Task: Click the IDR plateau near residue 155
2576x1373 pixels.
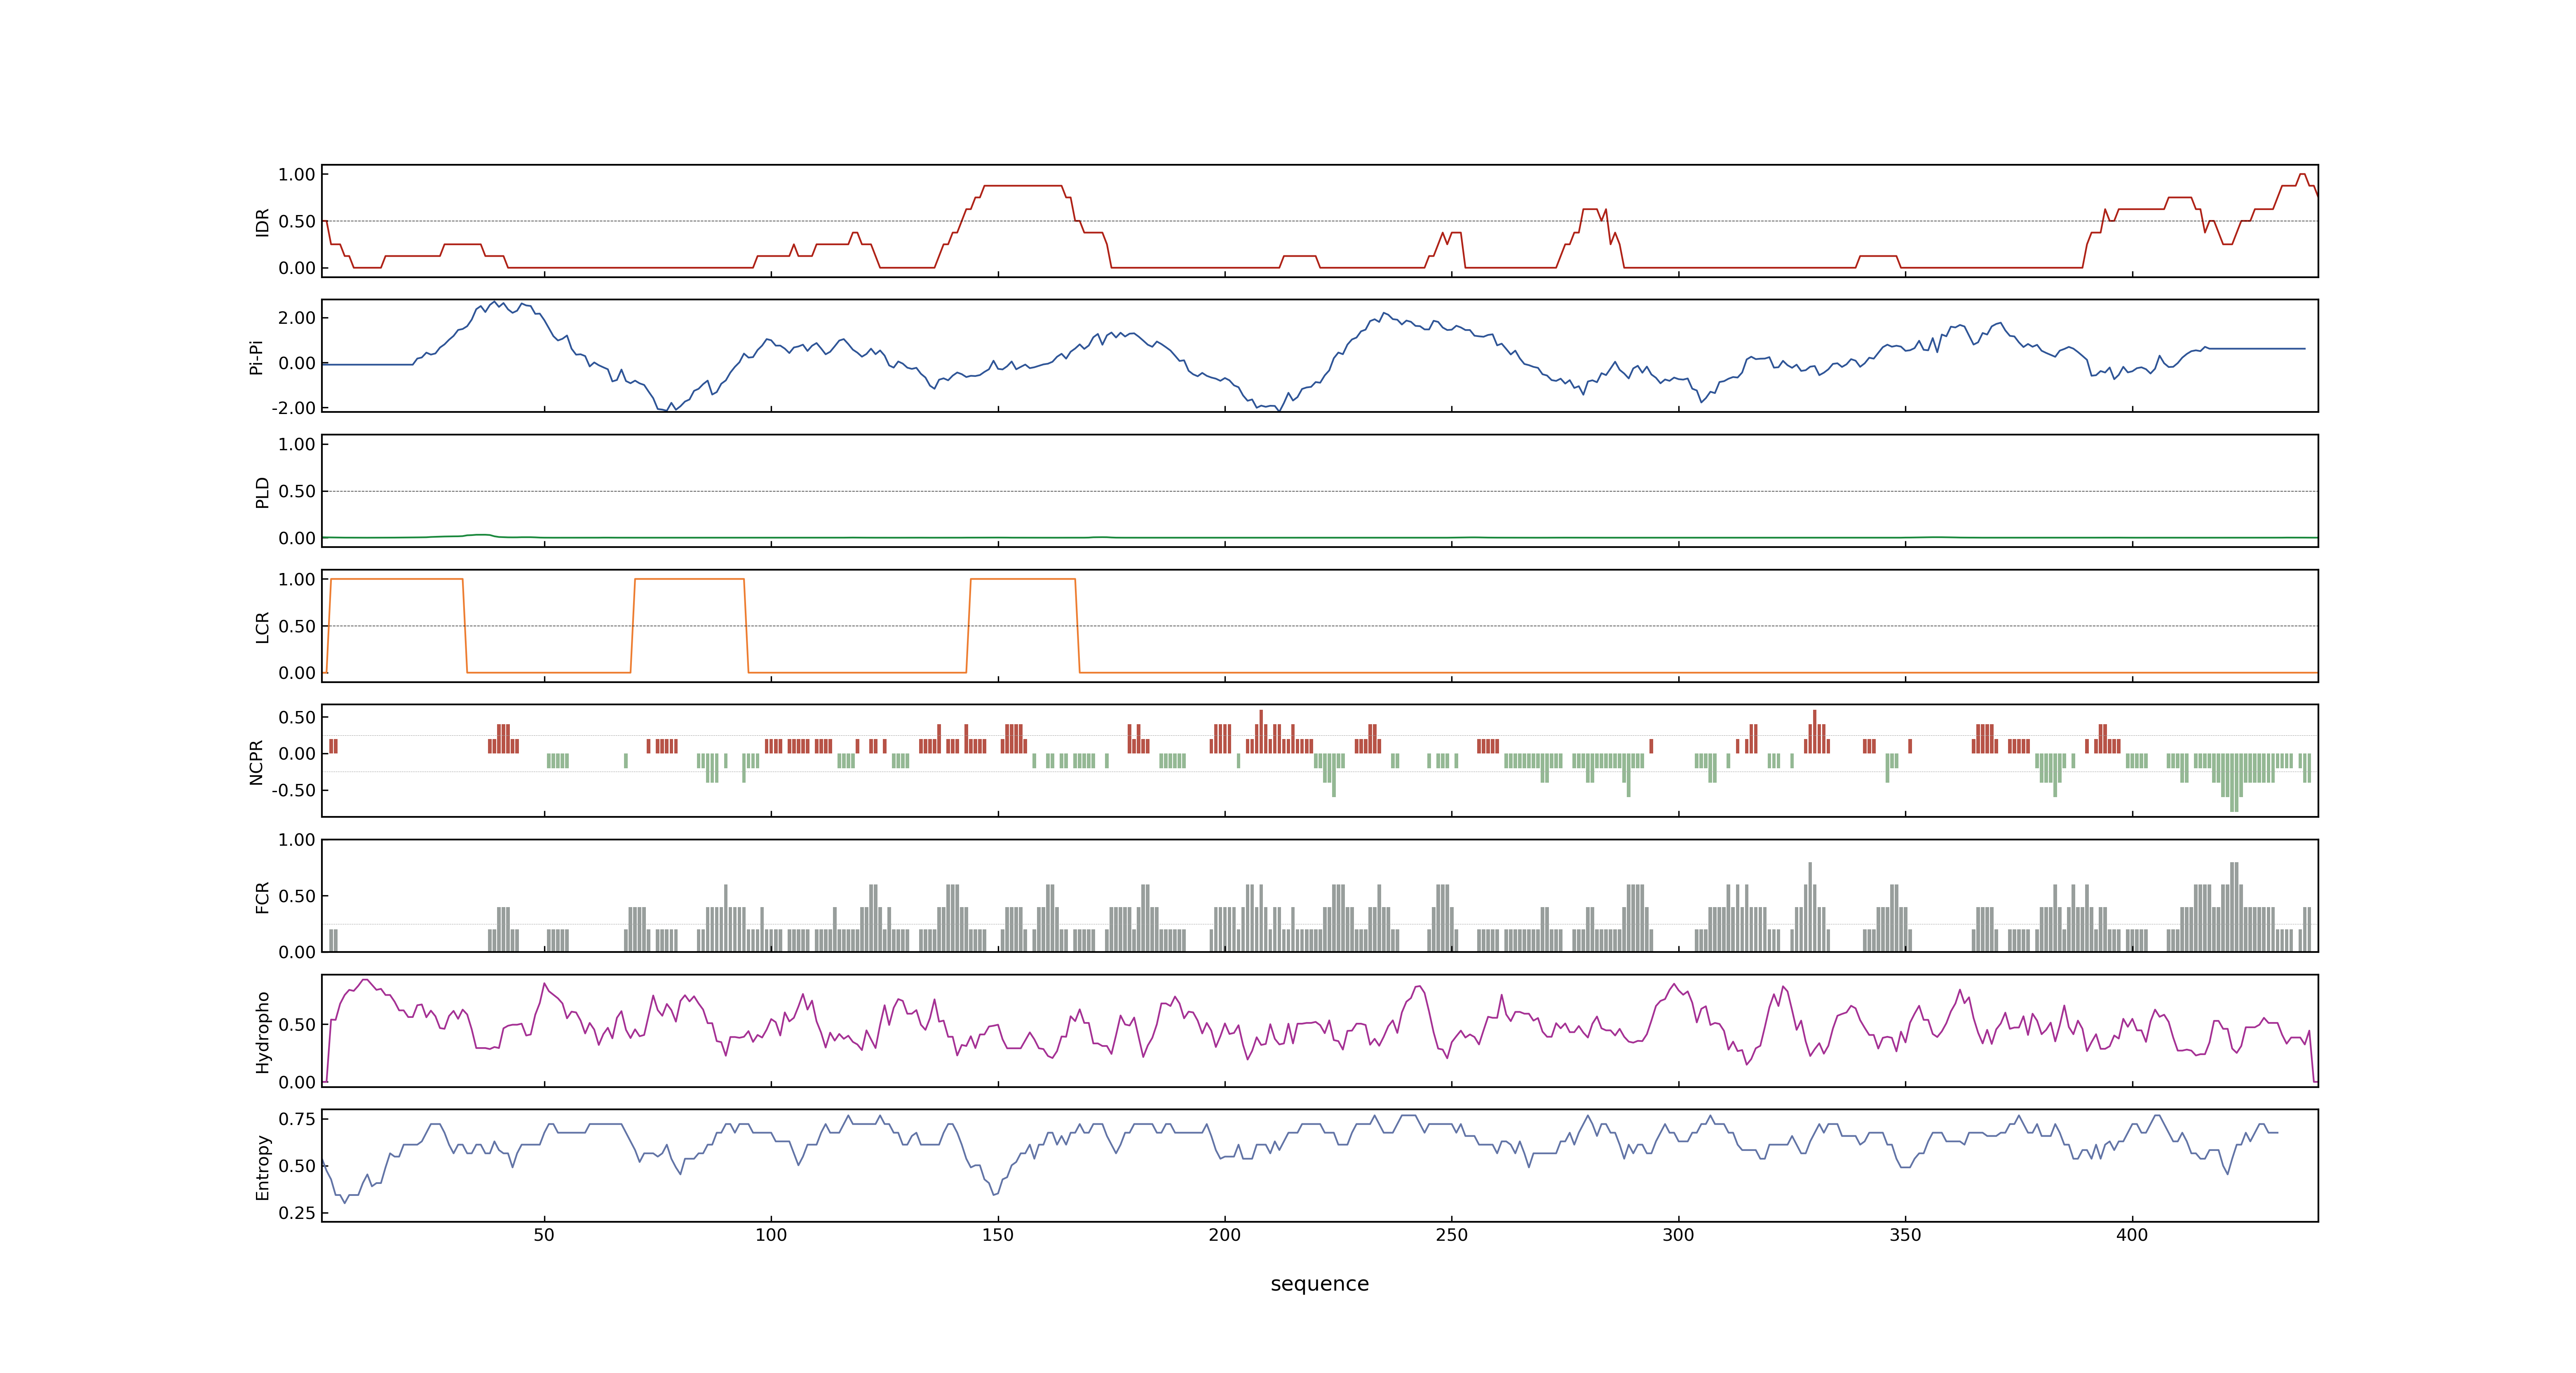Action: [1022, 186]
